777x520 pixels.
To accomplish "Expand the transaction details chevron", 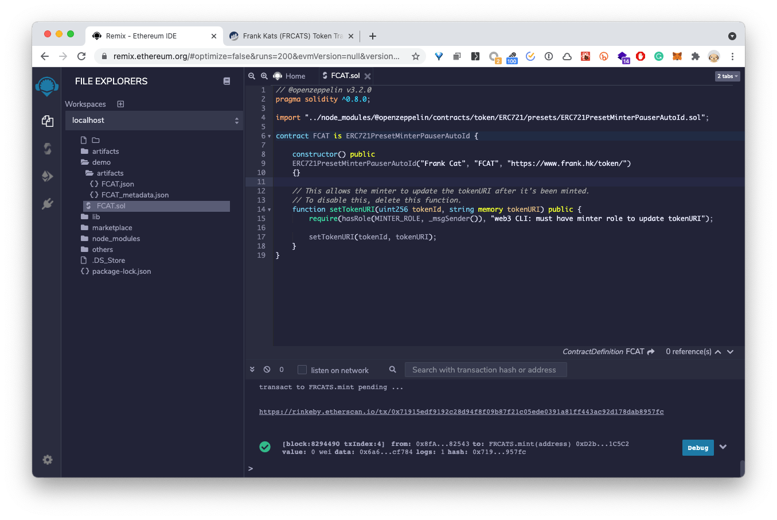I will click(723, 447).
